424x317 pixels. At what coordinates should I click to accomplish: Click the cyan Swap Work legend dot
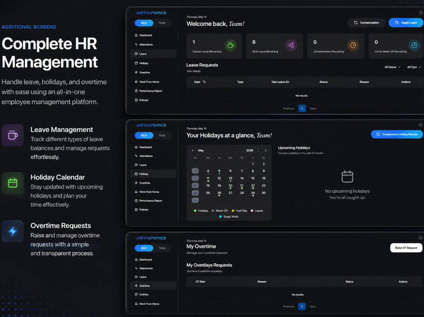click(x=220, y=217)
